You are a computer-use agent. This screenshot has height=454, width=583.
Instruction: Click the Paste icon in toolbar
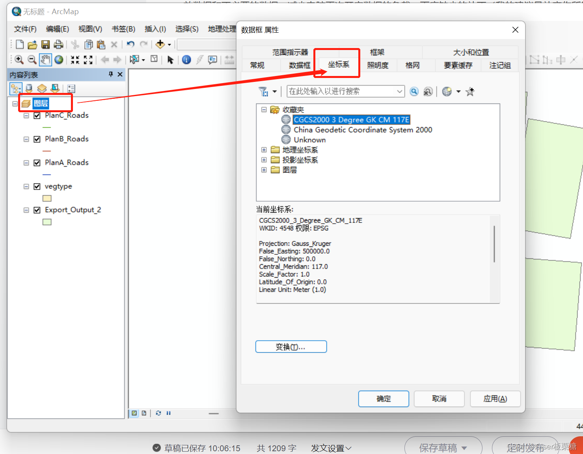point(101,44)
